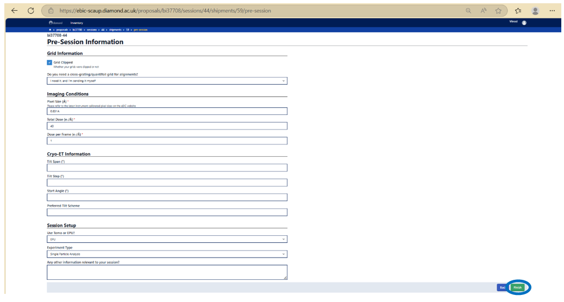The image size is (564, 302).
Task: Click the Back button
Action: pos(502,287)
